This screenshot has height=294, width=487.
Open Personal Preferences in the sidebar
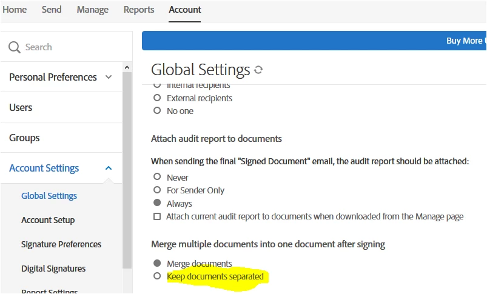[53, 77]
